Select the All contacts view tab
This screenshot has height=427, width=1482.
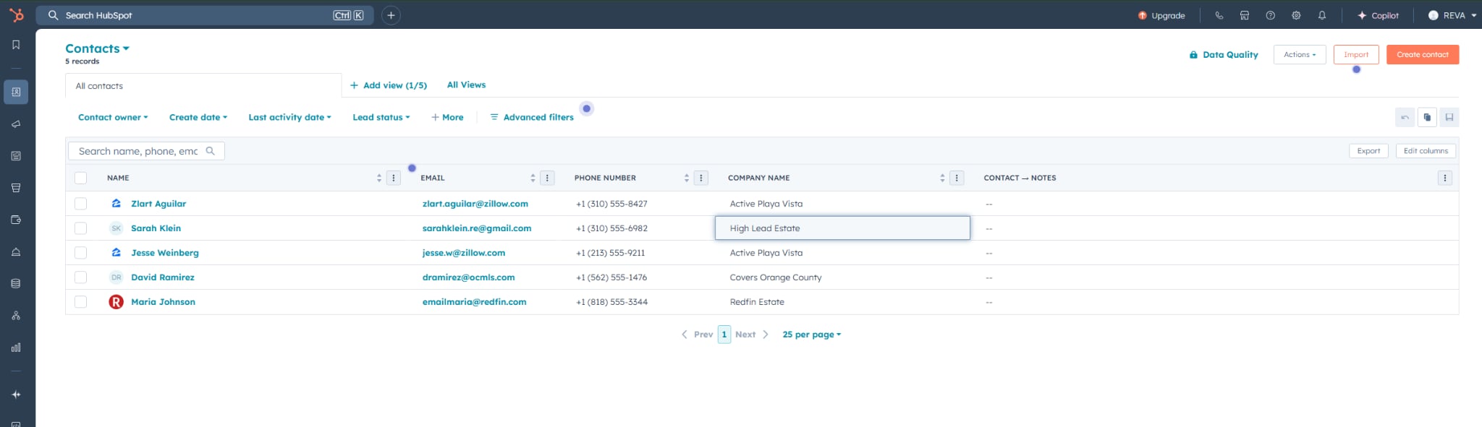click(100, 86)
